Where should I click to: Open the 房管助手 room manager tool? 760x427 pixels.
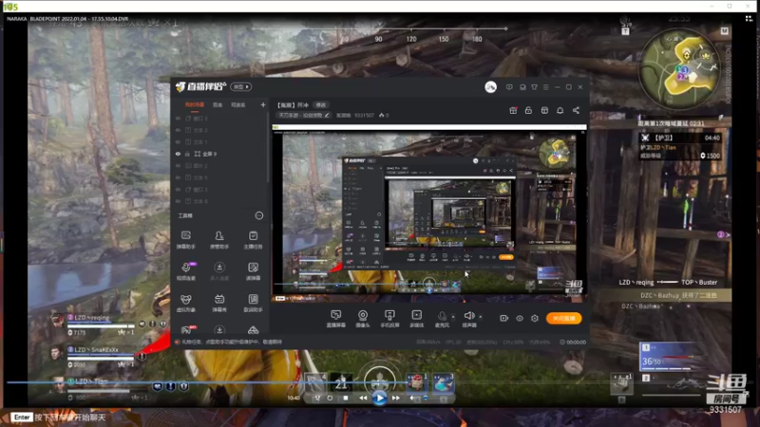point(219,240)
